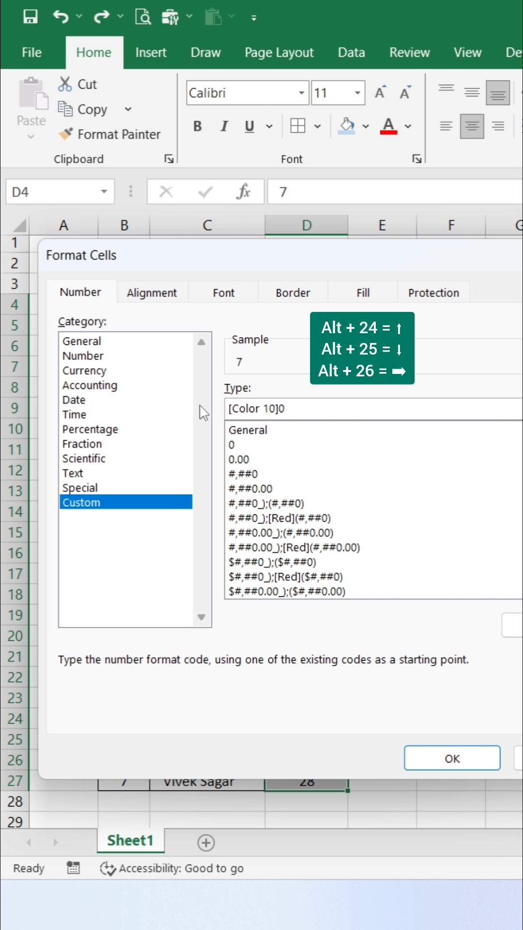Click OK in Format Cells dialog
The height and width of the screenshot is (930, 523).
(452, 758)
